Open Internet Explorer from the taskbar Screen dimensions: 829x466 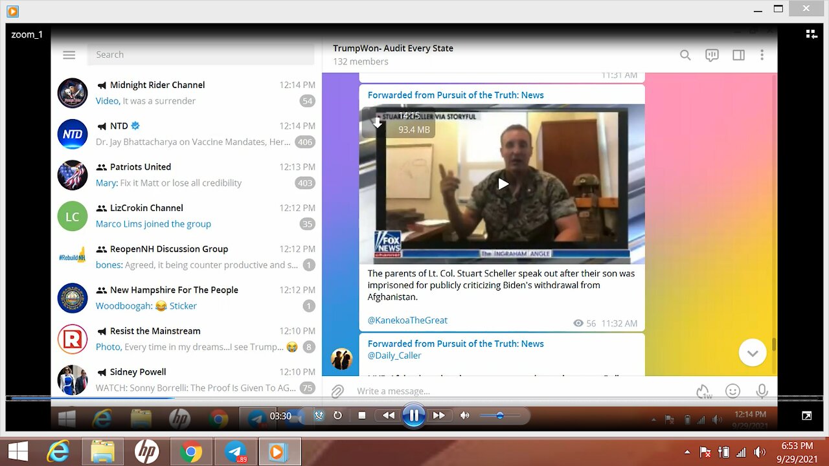point(58,451)
